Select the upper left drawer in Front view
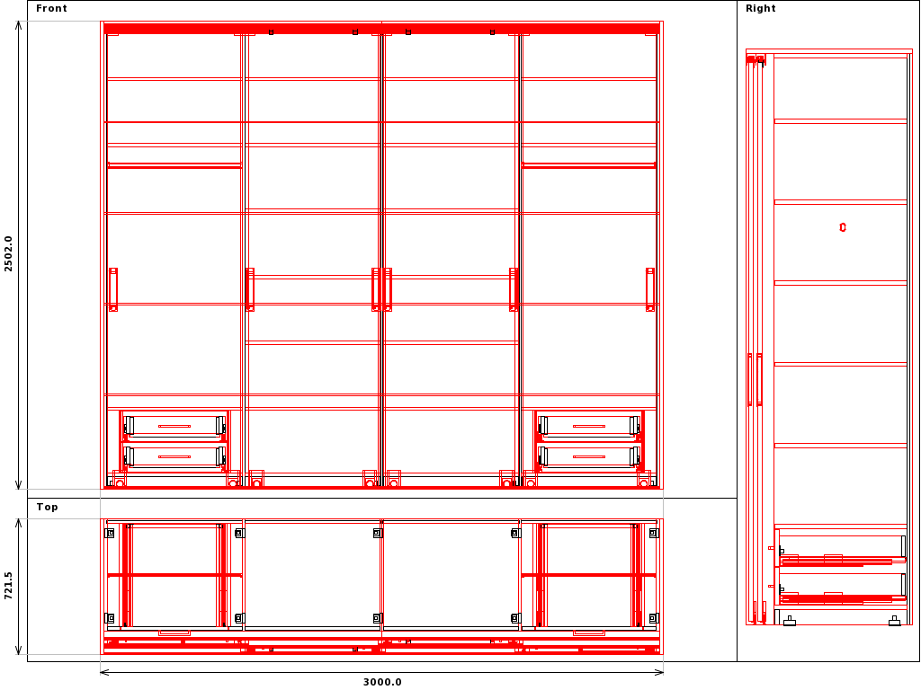The height and width of the screenshot is (690, 921). (174, 425)
